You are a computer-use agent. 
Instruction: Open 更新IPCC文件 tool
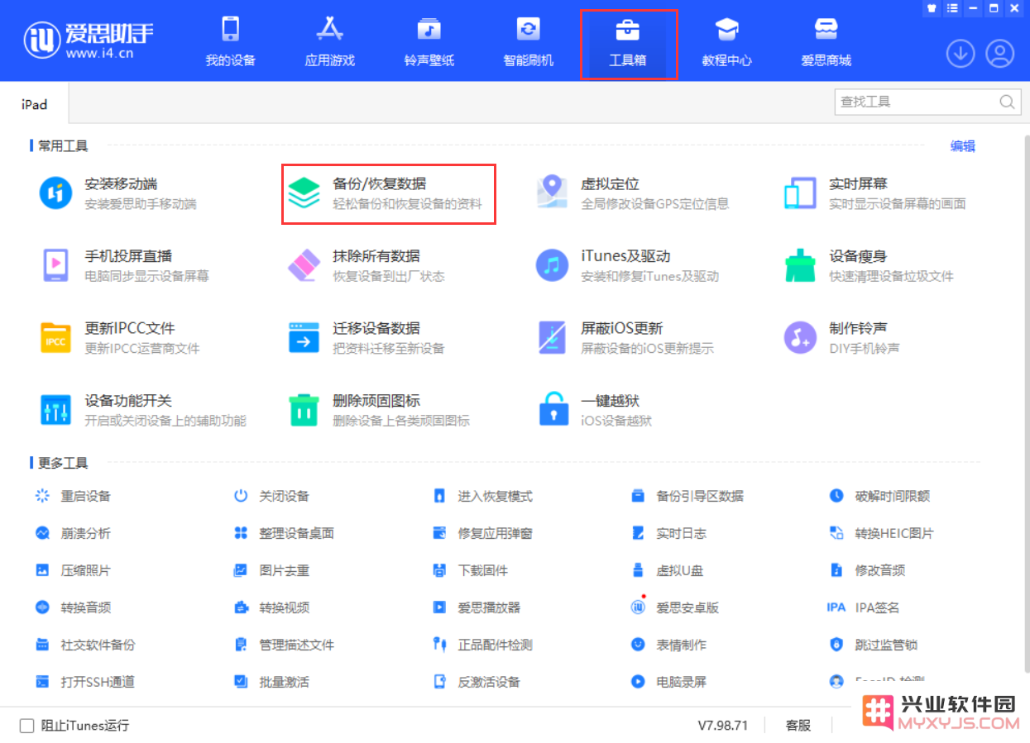(120, 337)
